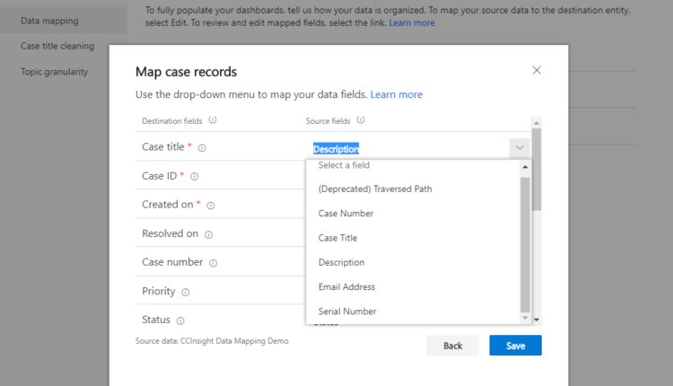
Task: Save the case record mapping
Action: click(x=515, y=346)
